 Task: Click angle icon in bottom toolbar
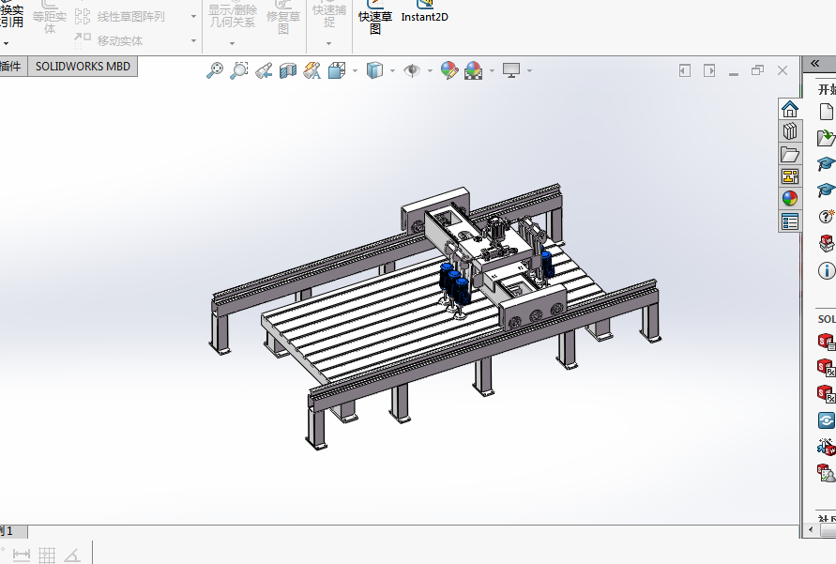coord(72,555)
